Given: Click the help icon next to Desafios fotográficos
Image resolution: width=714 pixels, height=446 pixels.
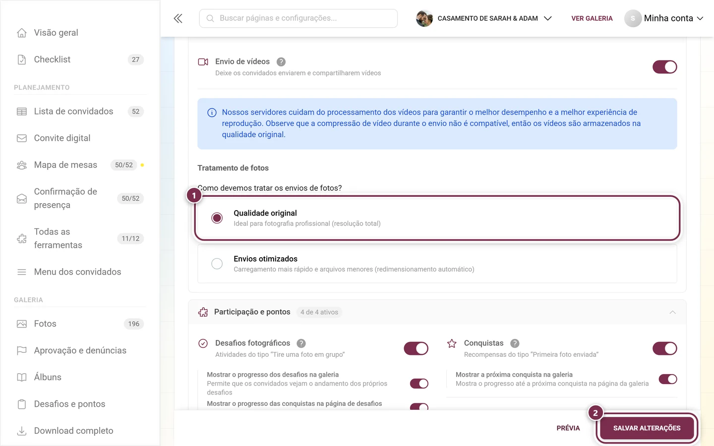Looking at the screenshot, I should point(301,343).
